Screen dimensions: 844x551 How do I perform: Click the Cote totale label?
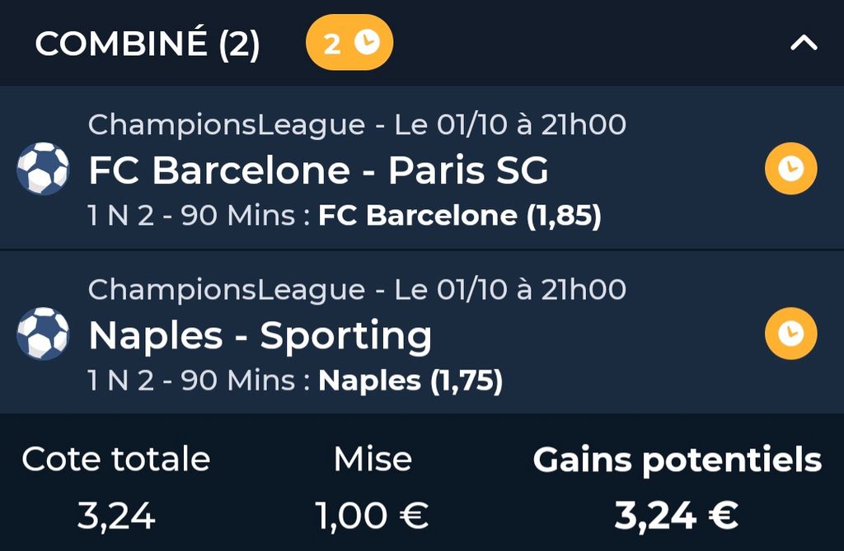(116, 460)
